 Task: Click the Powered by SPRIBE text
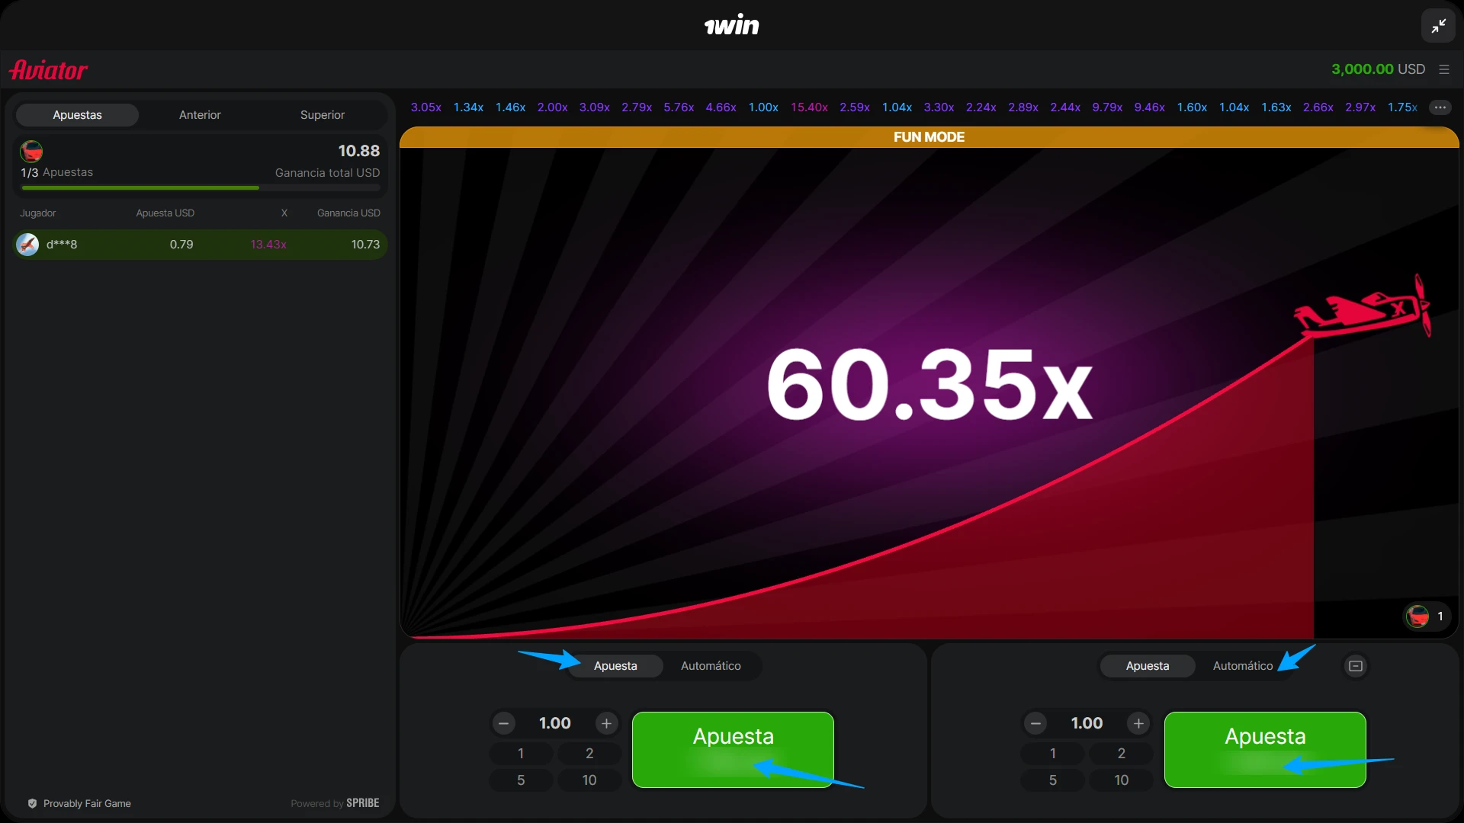point(335,803)
